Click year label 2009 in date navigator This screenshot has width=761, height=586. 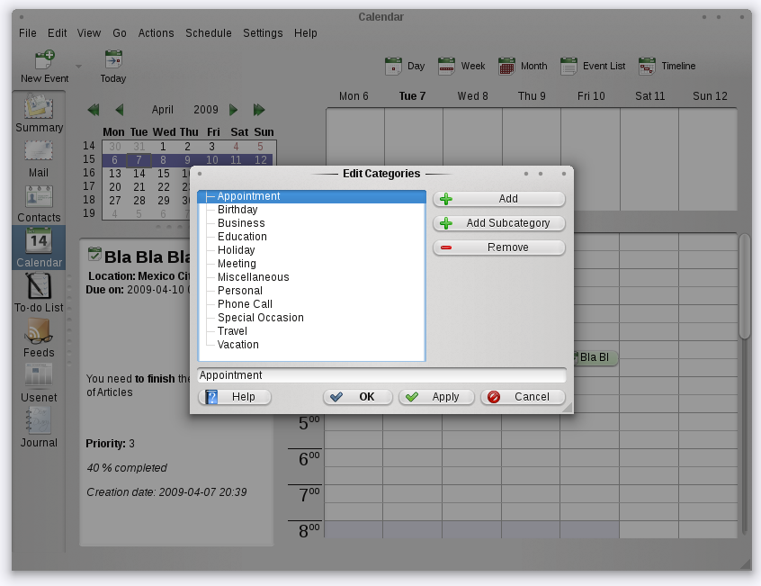click(206, 110)
